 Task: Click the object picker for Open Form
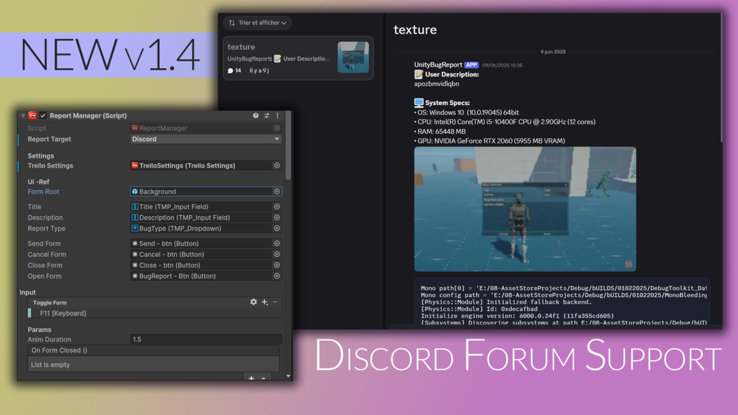pyautogui.click(x=277, y=277)
